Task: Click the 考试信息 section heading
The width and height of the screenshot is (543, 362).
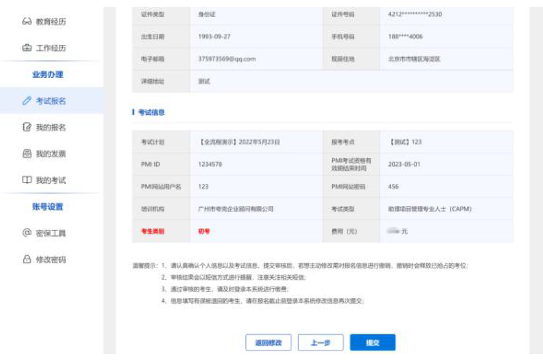Action: [151, 112]
